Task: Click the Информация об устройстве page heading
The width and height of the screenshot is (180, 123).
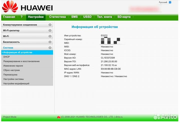Action: (94, 27)
